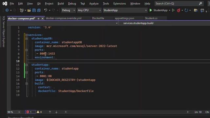The height and width of the screenshot is (118, 210).
Task: Open the StudentApp startup project dropdown
Action: tap(125, 10)
